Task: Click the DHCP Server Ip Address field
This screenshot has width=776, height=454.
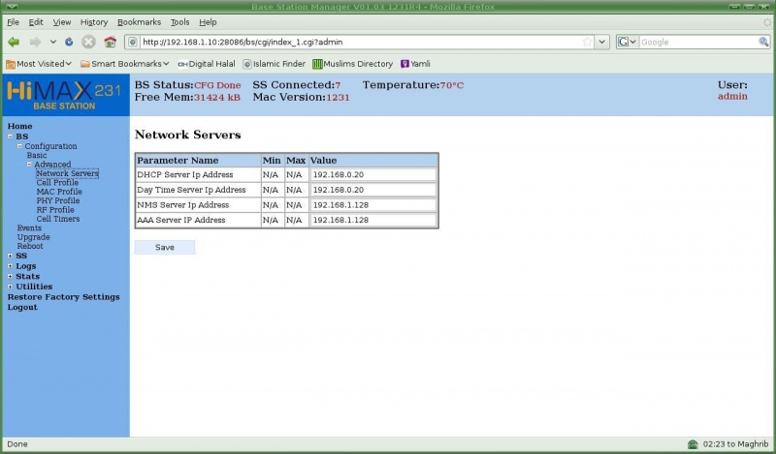Action: pos(372,174)
